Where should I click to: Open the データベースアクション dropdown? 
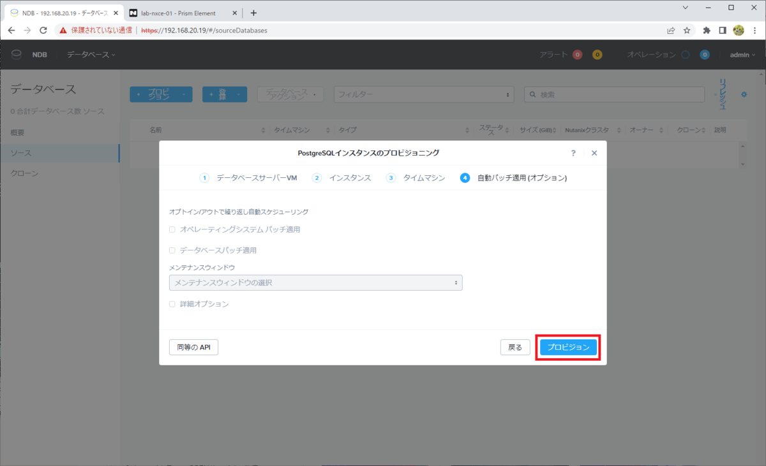pyautogui.click(x=291, y=94)
